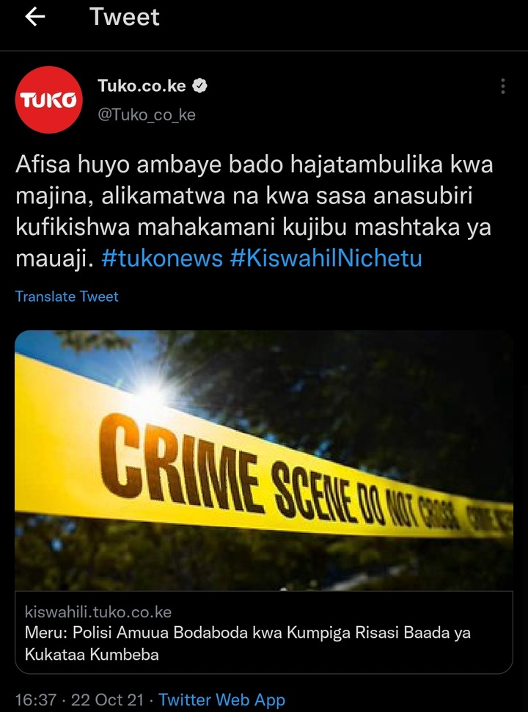The image size is (528, 712).
Task: Open the crime scene tape image
Action: 264,460
